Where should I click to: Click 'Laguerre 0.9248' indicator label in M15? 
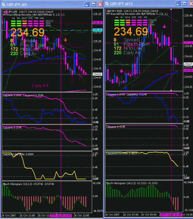[116, 127]
